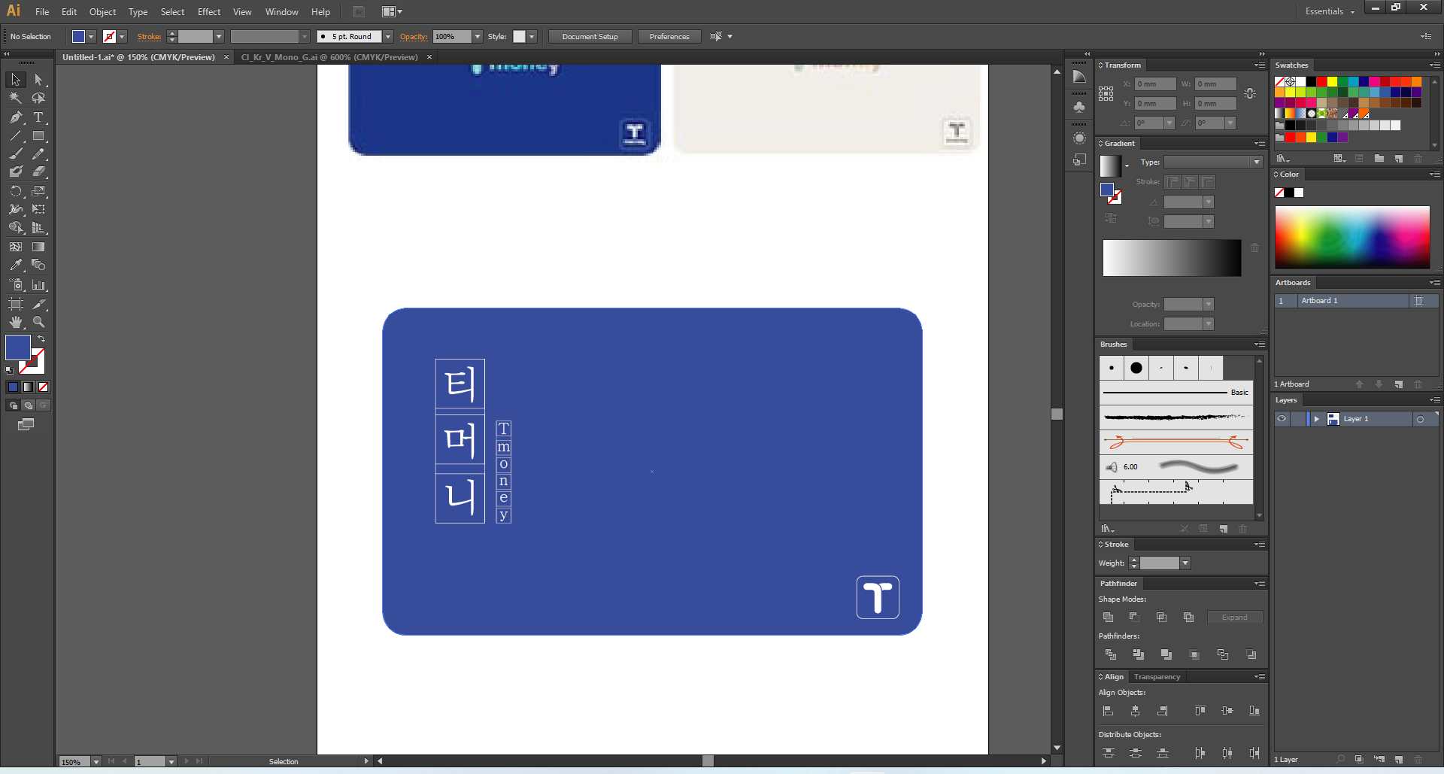Select the Selection tool arrow
Viewport: 1444px width, 774px height.
coord(16,80)
